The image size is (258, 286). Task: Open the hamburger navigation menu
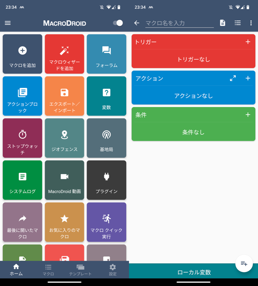click(x=8, y=23)
